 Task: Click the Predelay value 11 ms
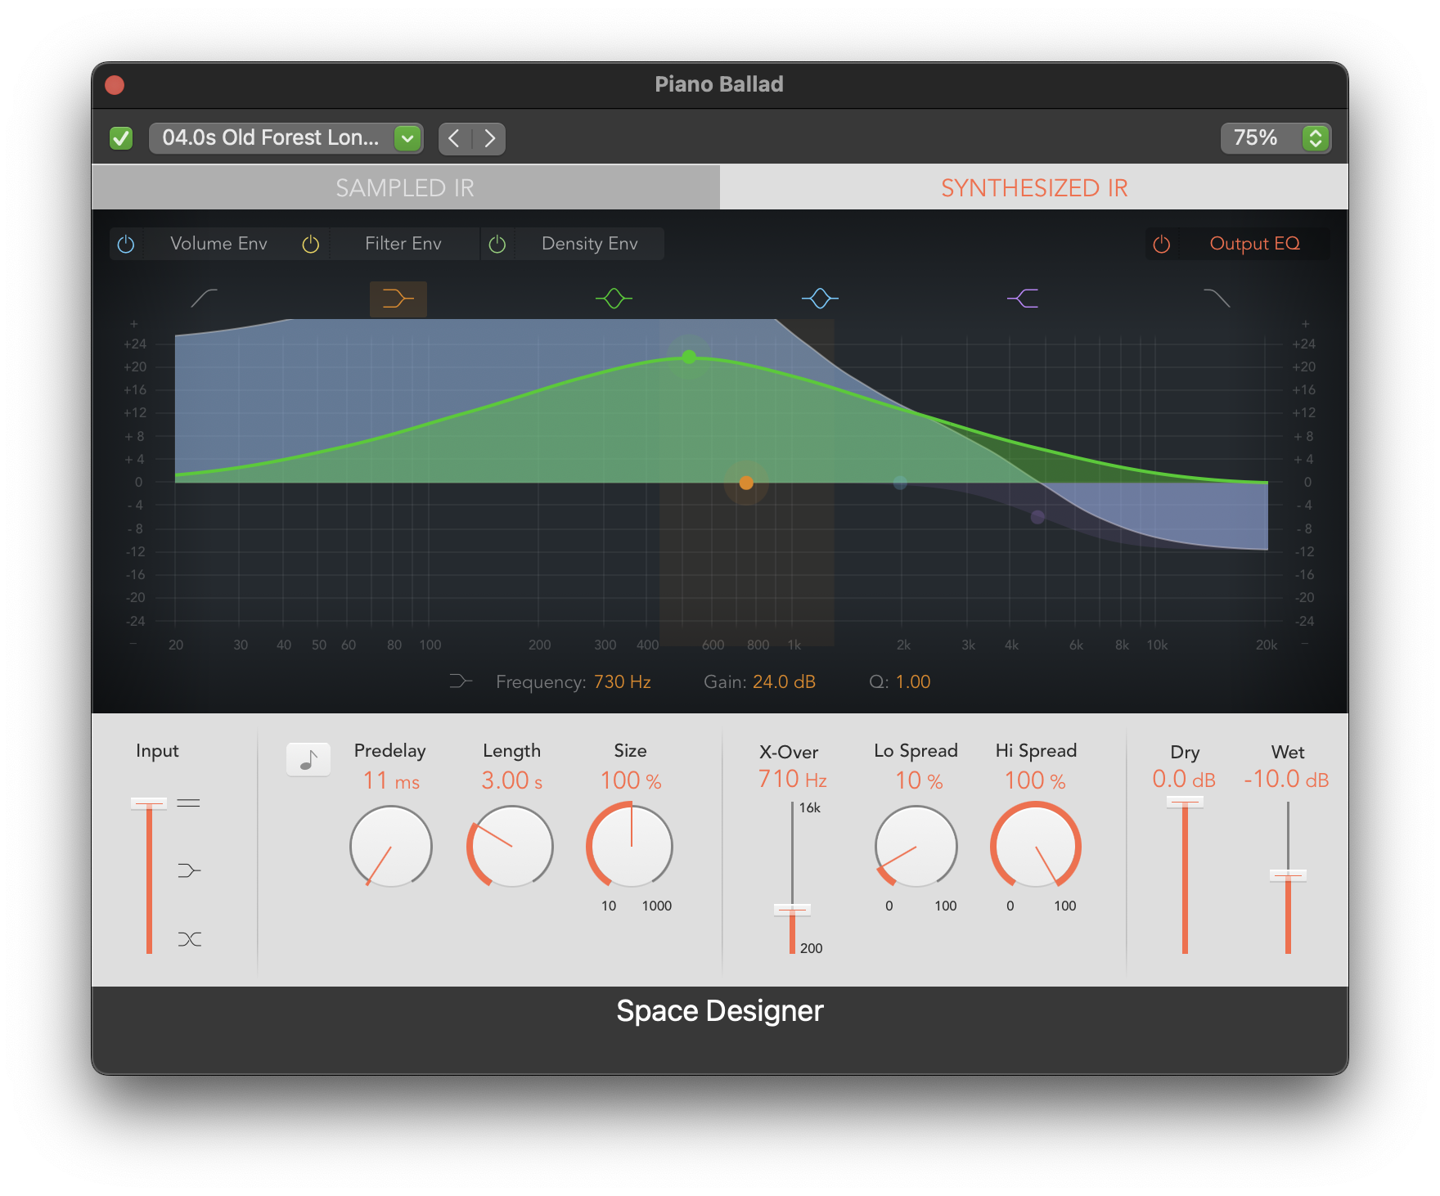(391, 781)
